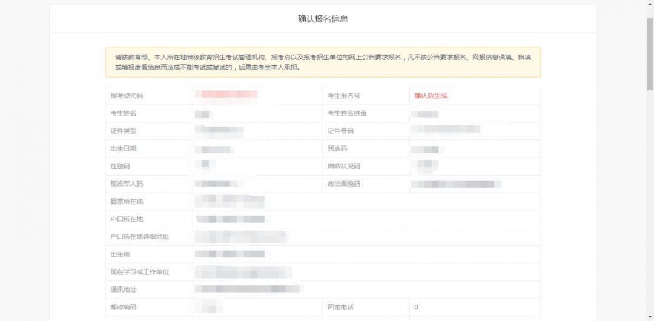This screenshot has width=654, height=321.
Task: Click the 婚姻状况码 label
Action: [344, 166]
